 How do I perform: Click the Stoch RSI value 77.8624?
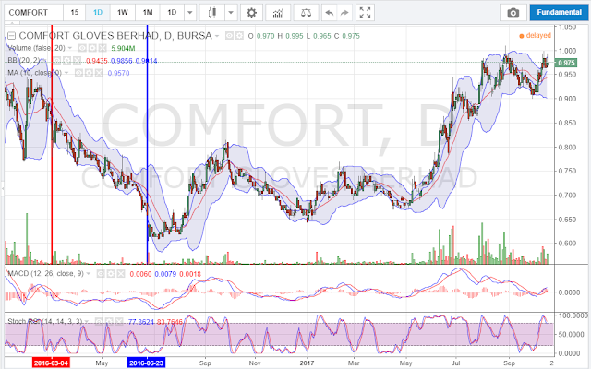[x=141, y=322]
